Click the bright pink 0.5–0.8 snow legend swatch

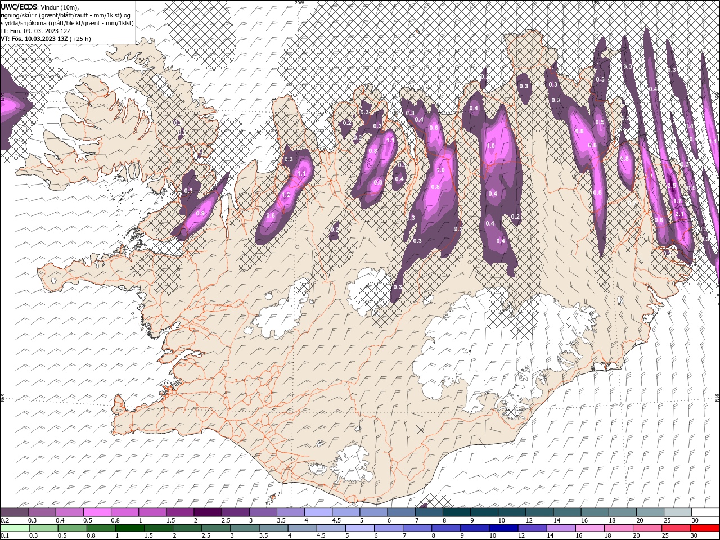(x=97, y=512)
